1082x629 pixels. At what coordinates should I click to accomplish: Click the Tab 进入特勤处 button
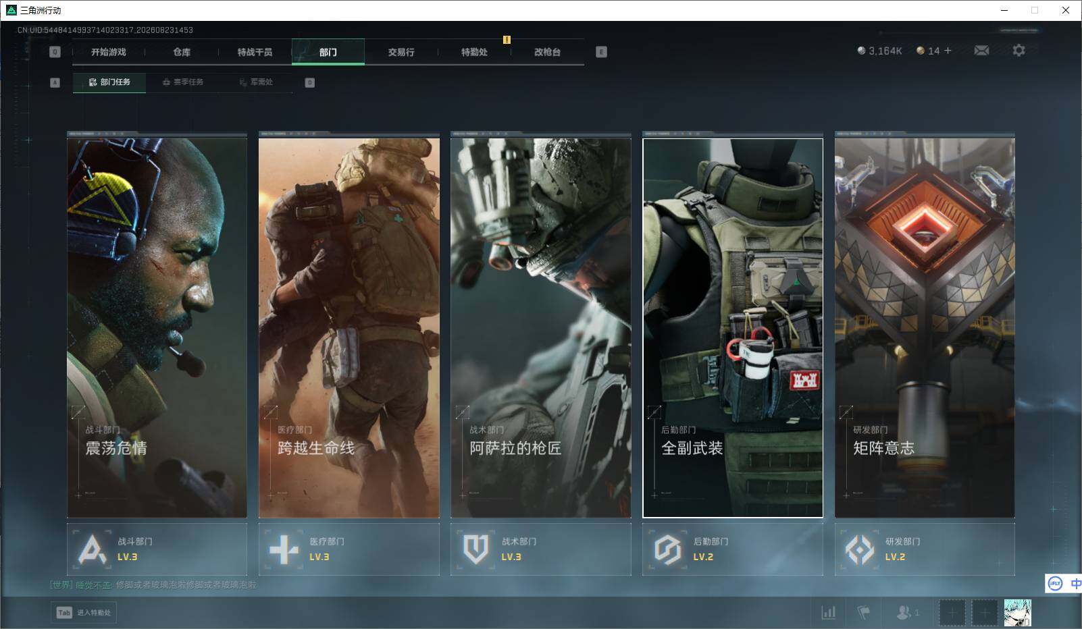click(84, 613)
